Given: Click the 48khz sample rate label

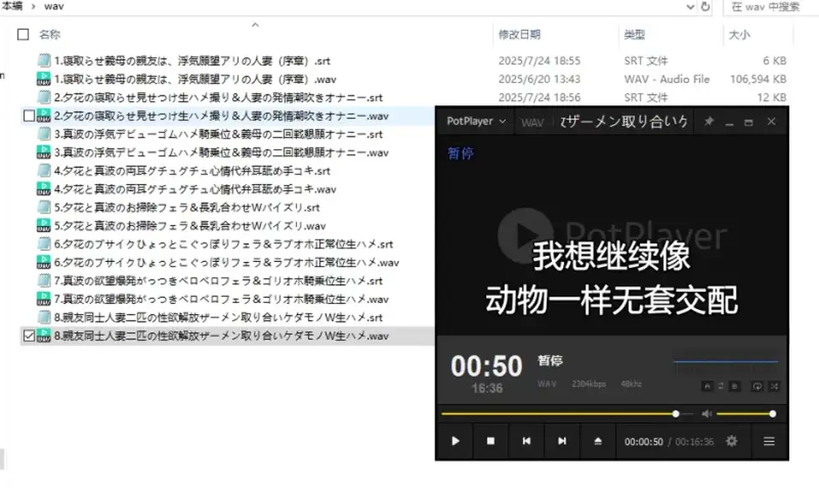Looking at the screenshot, I should click(x=631, y=384).
